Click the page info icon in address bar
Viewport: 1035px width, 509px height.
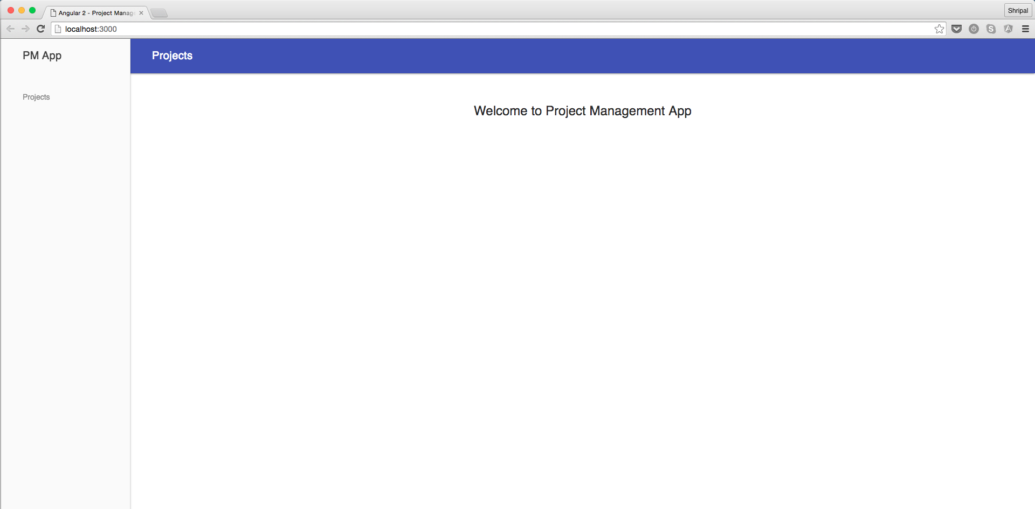(x=58, y=29)
